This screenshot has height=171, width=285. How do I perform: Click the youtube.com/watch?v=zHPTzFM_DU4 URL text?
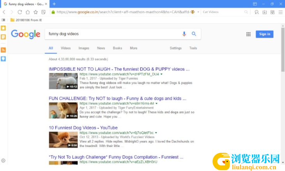(119, 74)
